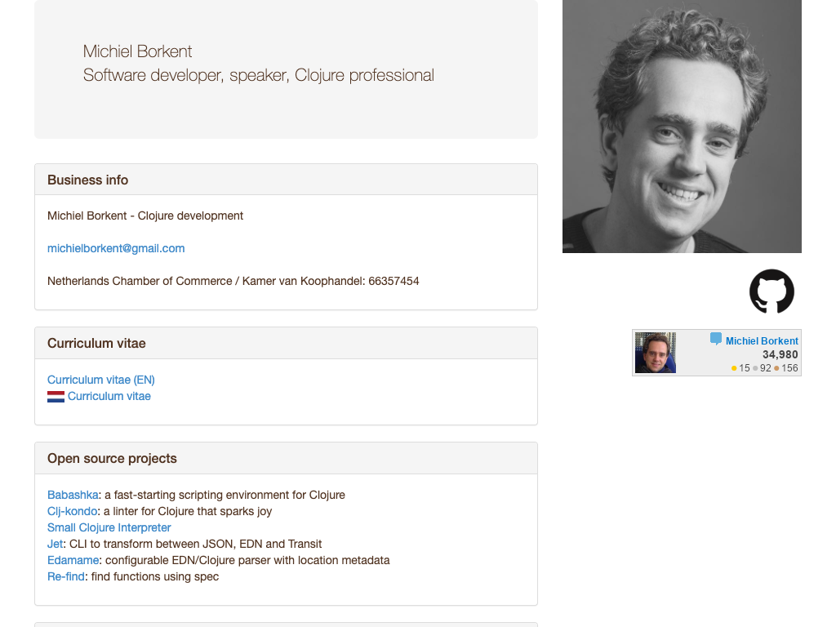The width and height of the screenshot is (836, 627).
Task: Open the GitHub octocat icon
Action: pyautogui.click(x=772, y=291)
